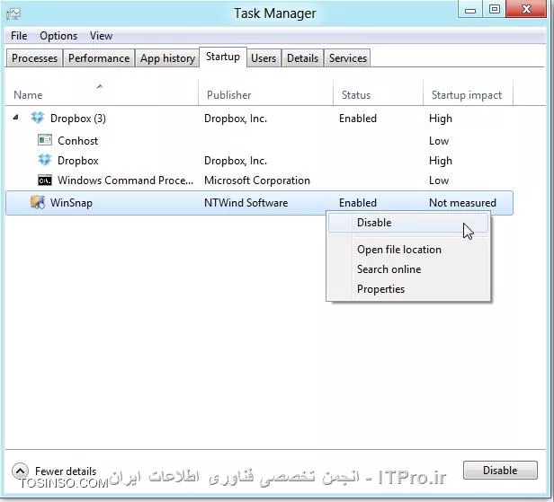Select the child Dropbox row name

pyautogui.click(x=78, y=161)
